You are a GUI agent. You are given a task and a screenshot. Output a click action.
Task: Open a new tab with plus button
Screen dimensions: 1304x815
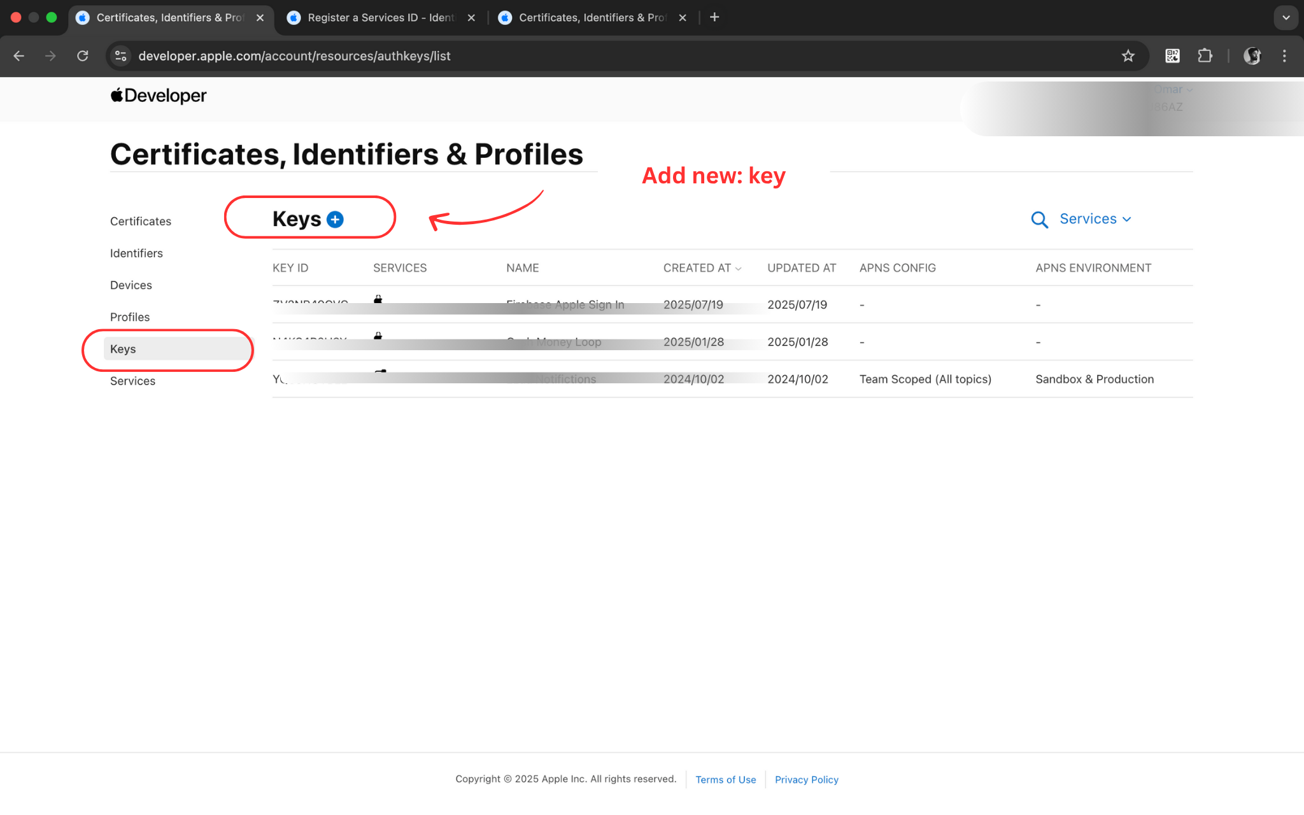coord(714,17)
